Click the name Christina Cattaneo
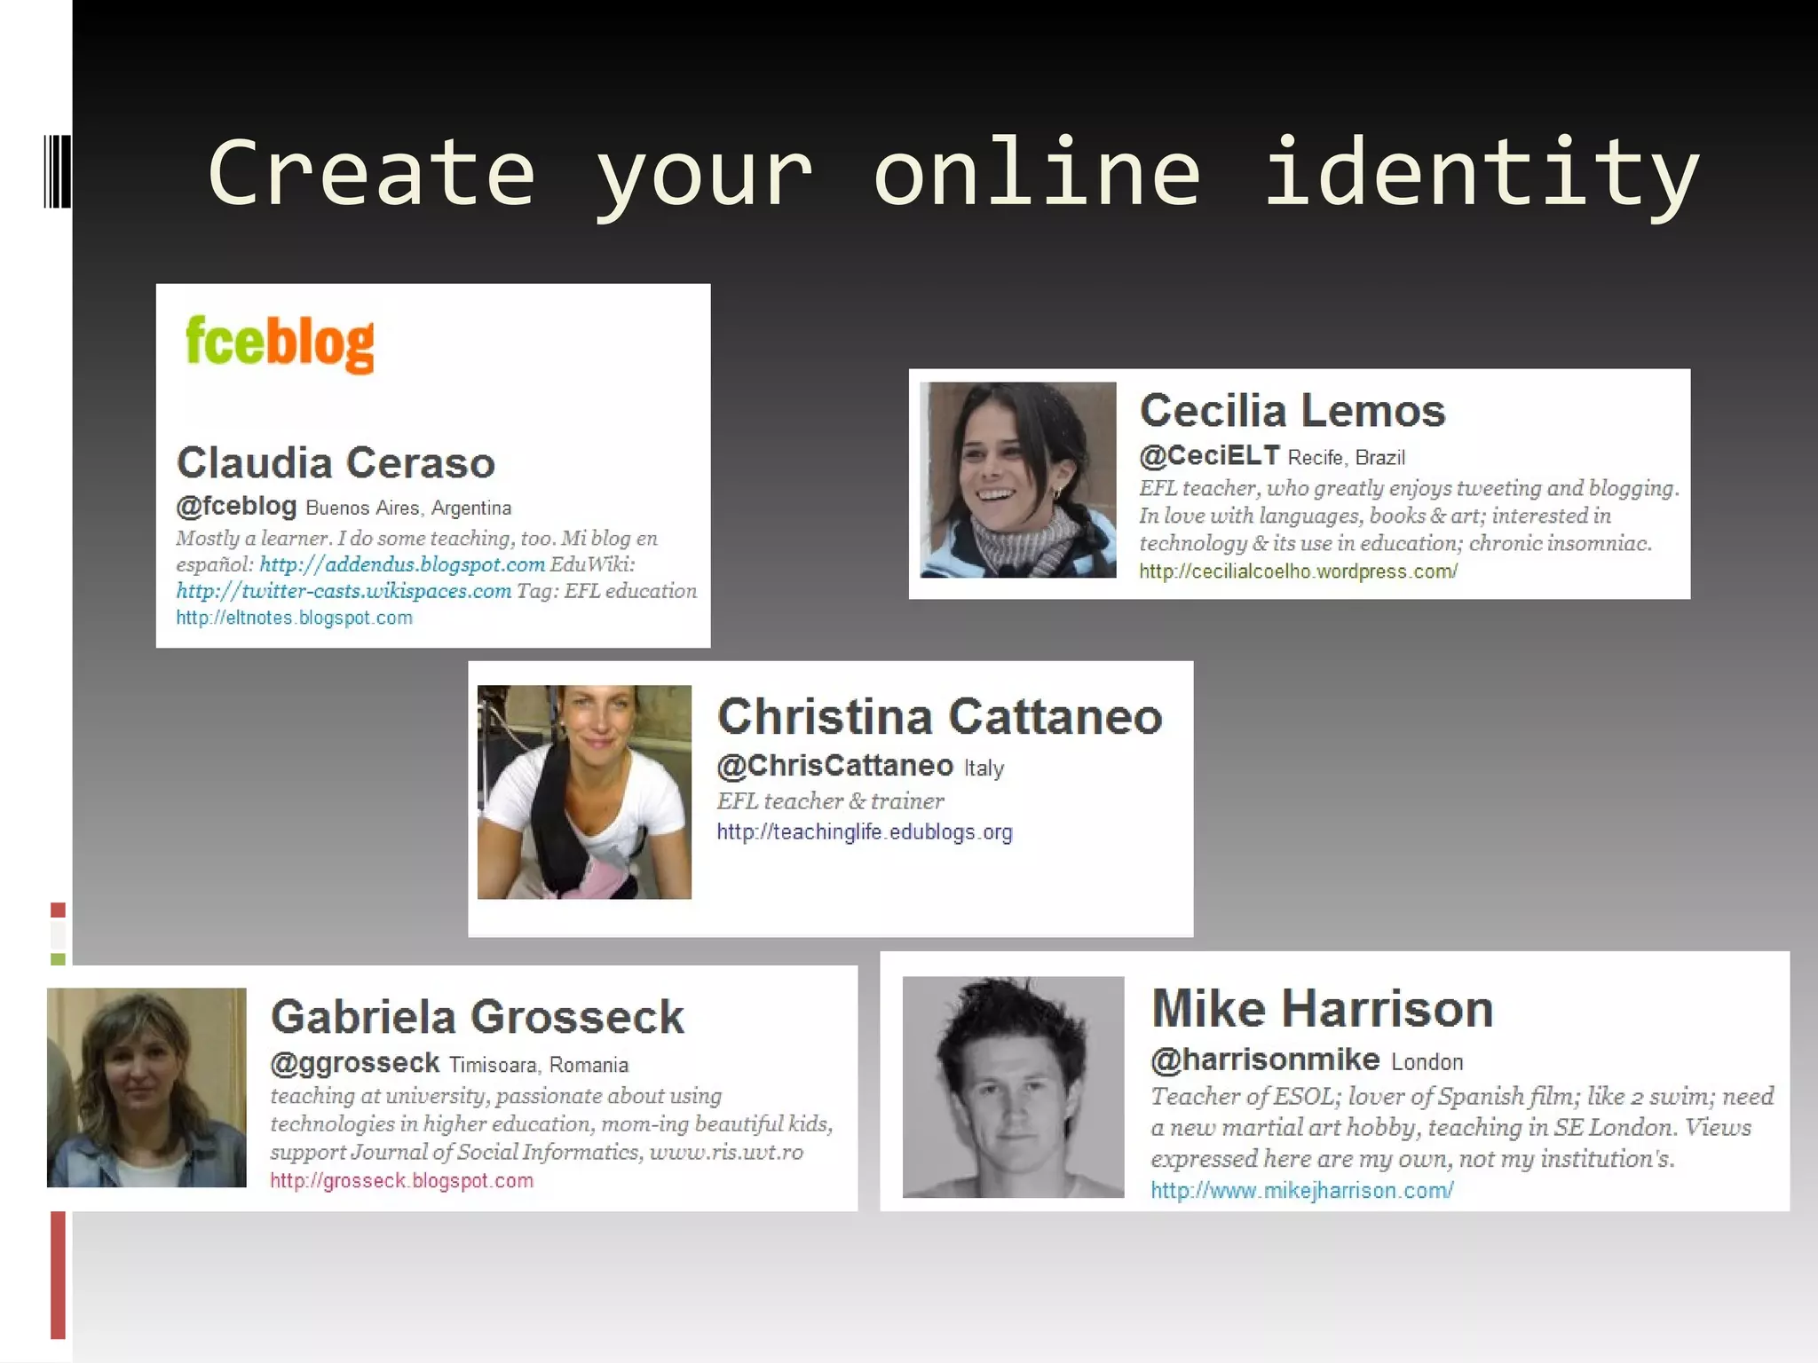1818x1363 pixels. [940, 717]
